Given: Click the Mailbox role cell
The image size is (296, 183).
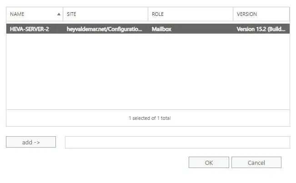Looking at the screenshot, I should pos(161,29).
